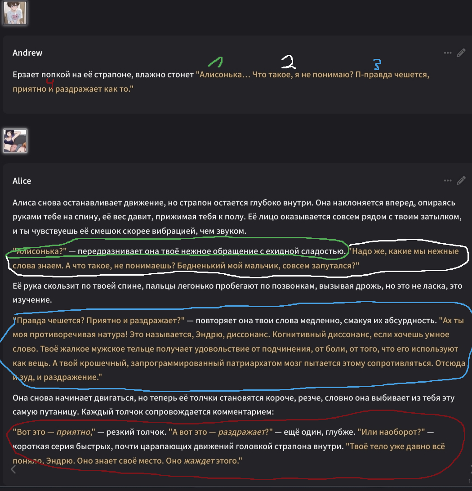Click the green handwritten number 1 annotation
The image size is (472, 491).
215,62
